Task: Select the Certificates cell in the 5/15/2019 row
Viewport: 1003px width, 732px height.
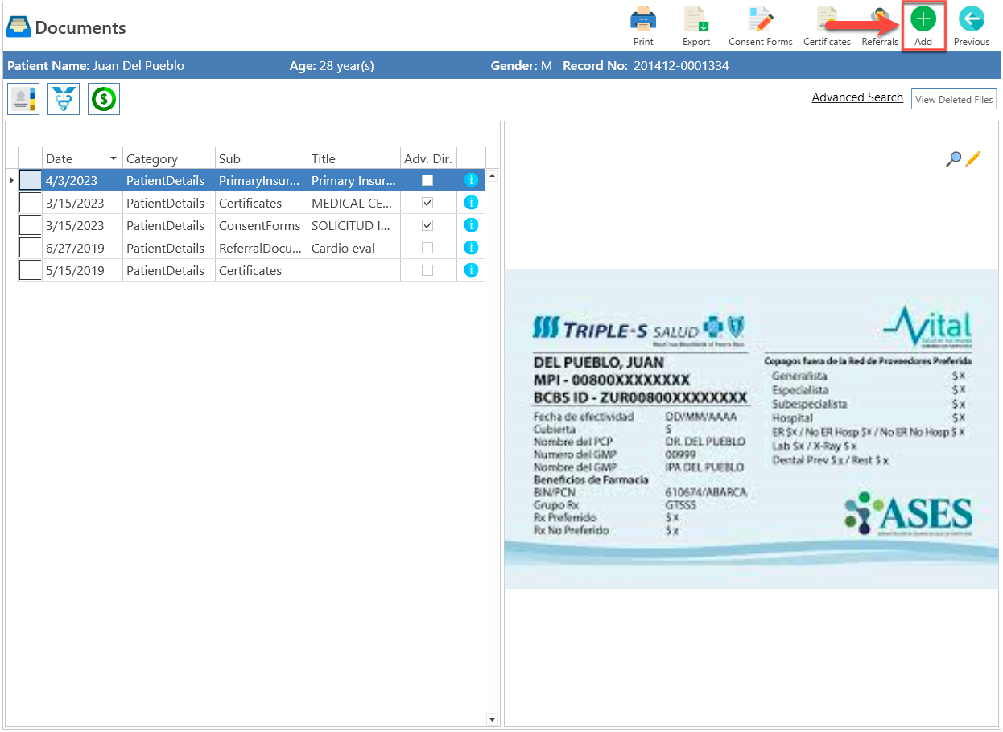Action: tap(262, 270)
